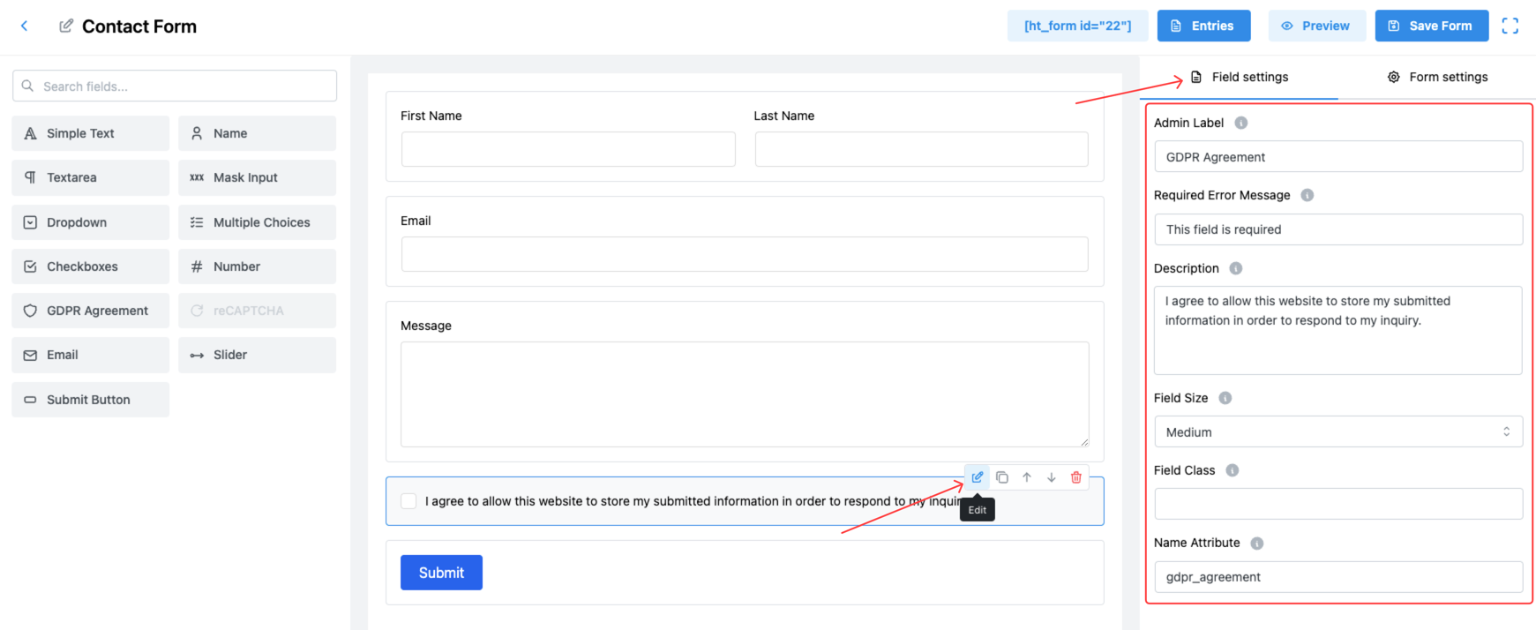The height and width of the screenshot is (630, 1536).
Task: Add a Dropdown field from sidebar
Action: coord(90,222)
